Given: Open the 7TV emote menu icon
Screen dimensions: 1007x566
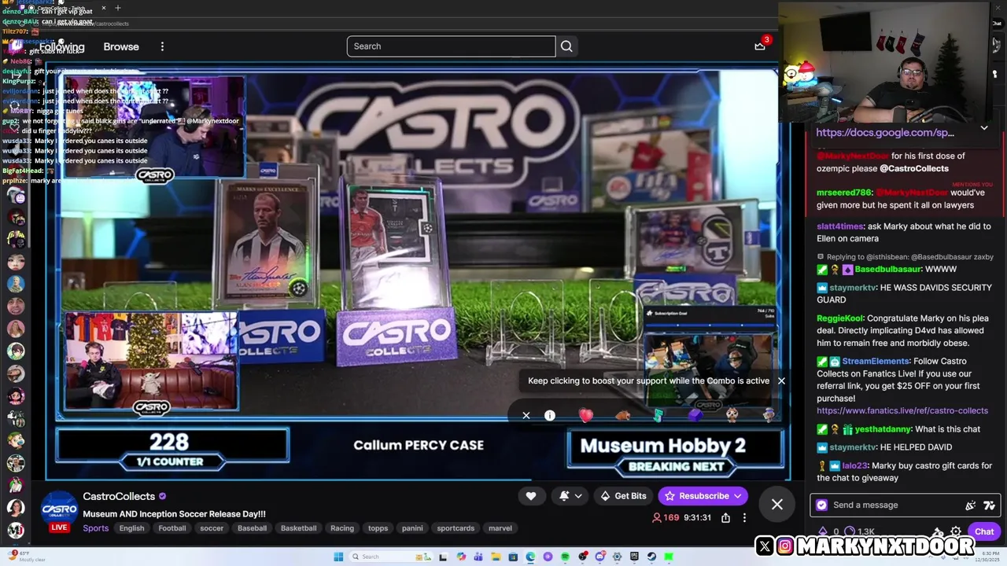Looking at the screenshot, I should coord(989,505).
